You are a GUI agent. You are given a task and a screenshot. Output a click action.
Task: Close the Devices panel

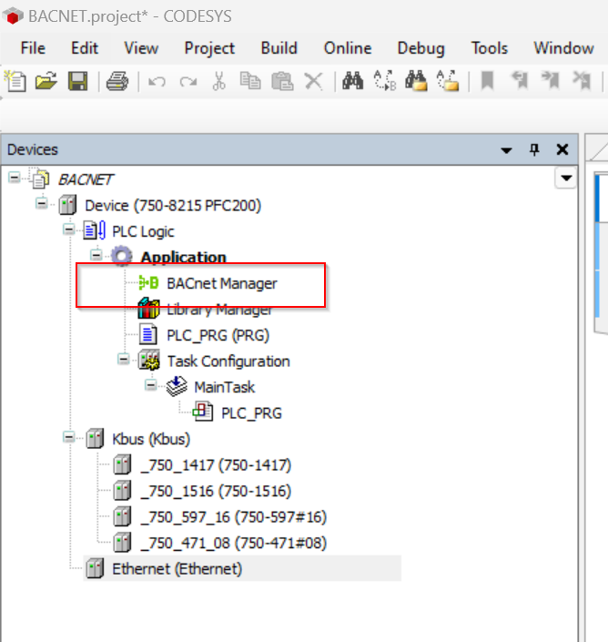pos(562,149)
